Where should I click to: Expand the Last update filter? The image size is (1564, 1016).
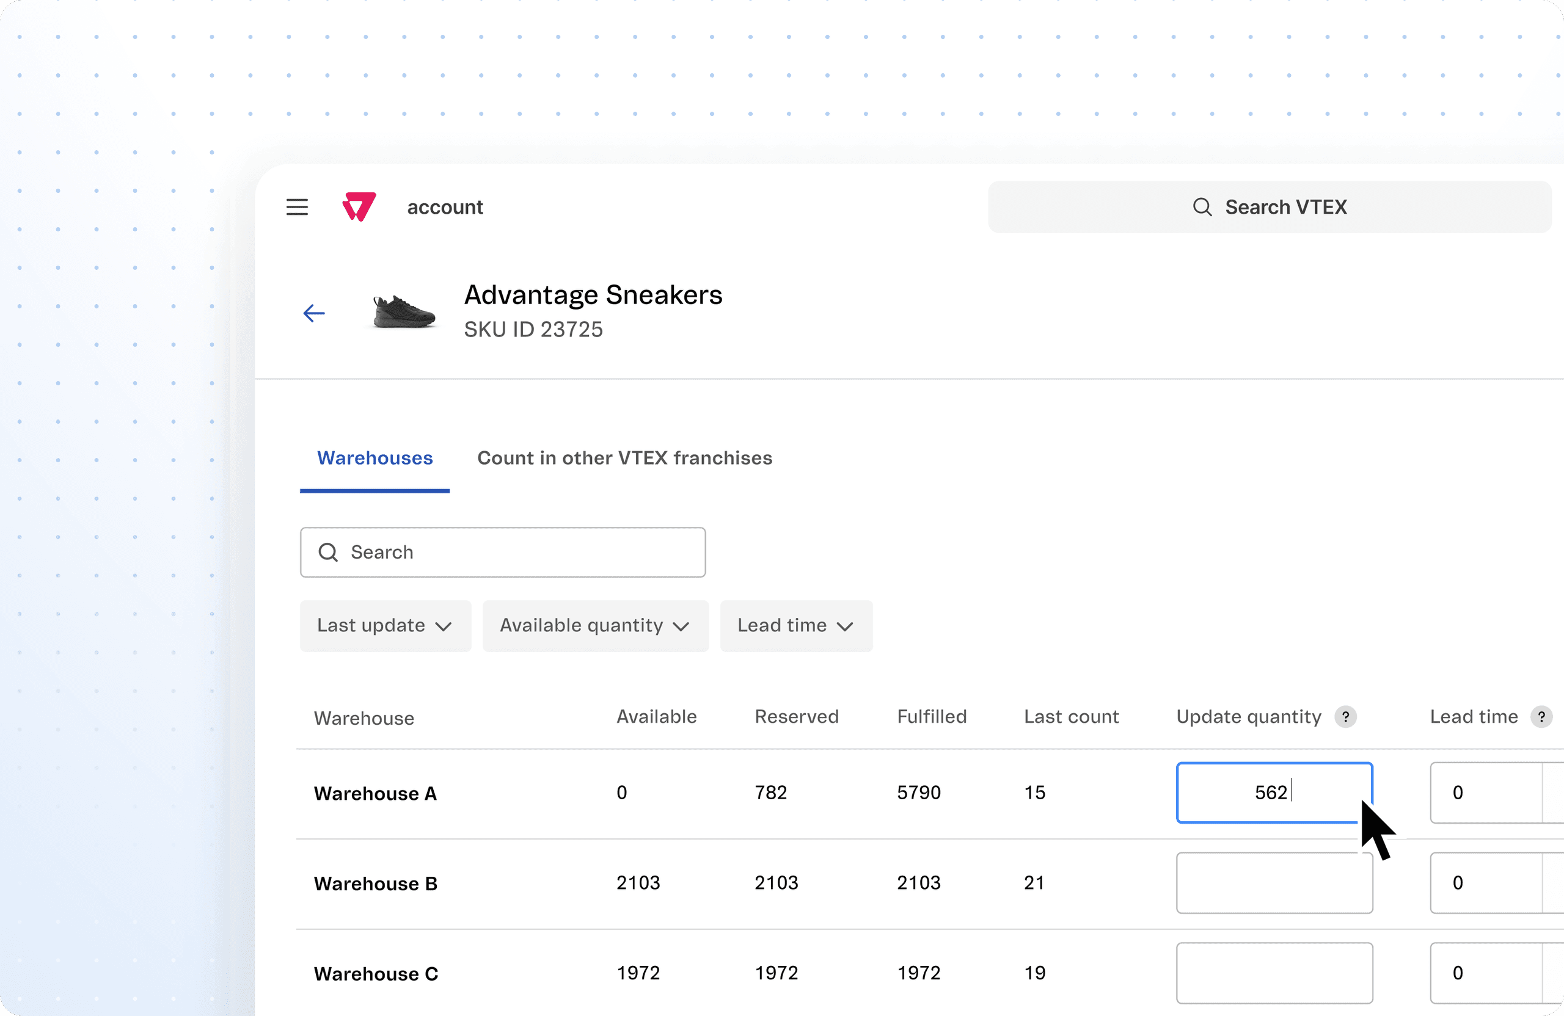point(385,625)
